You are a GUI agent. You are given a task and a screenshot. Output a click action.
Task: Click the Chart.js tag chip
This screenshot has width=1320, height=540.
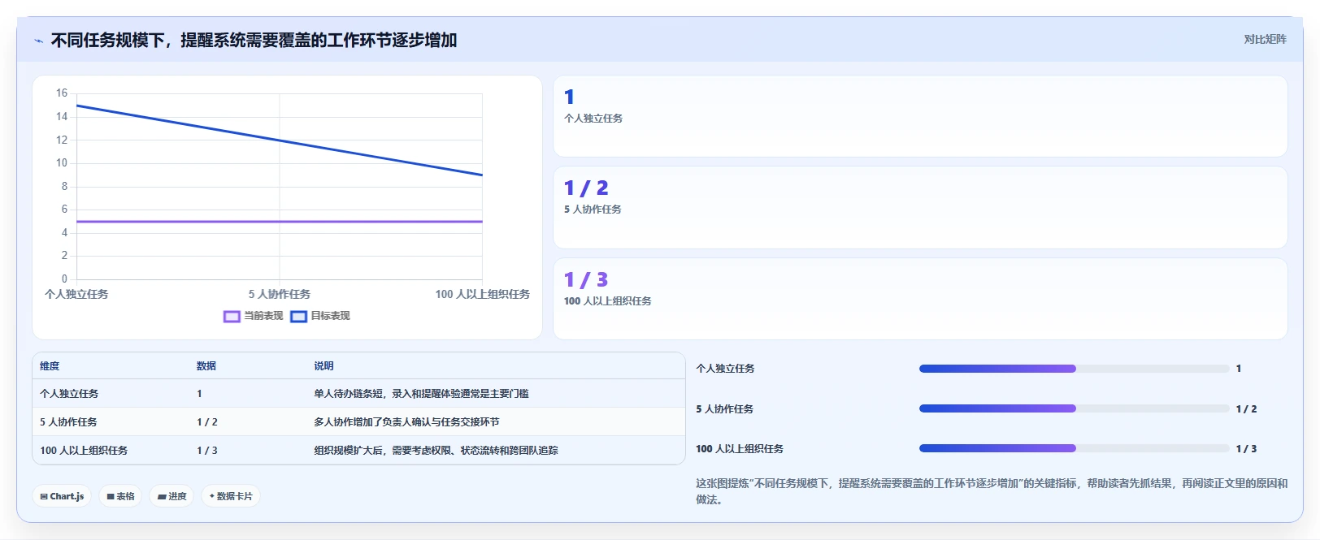click(62, 496)
